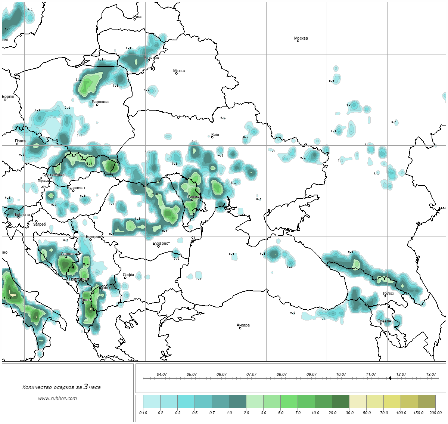Click the Москва city marker on the map
This screenshot has height=424, width=448.
(298, 41)
